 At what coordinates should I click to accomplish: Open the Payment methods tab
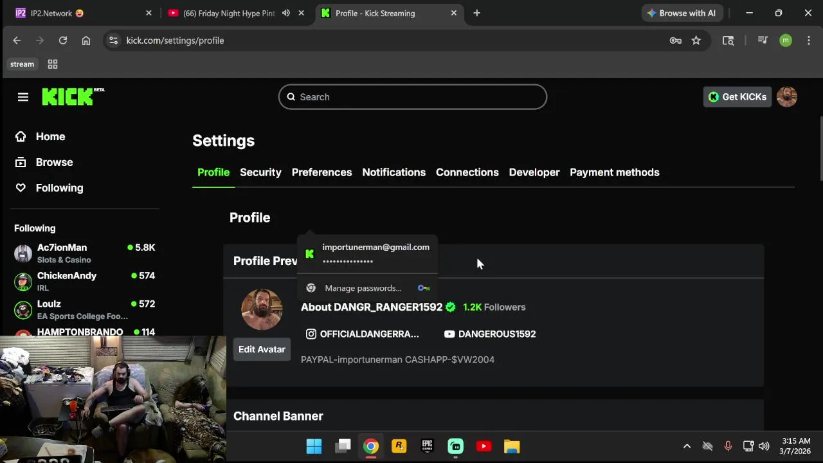click(615, 172)
